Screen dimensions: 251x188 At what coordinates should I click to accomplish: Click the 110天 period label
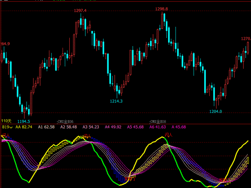point(6,121)
